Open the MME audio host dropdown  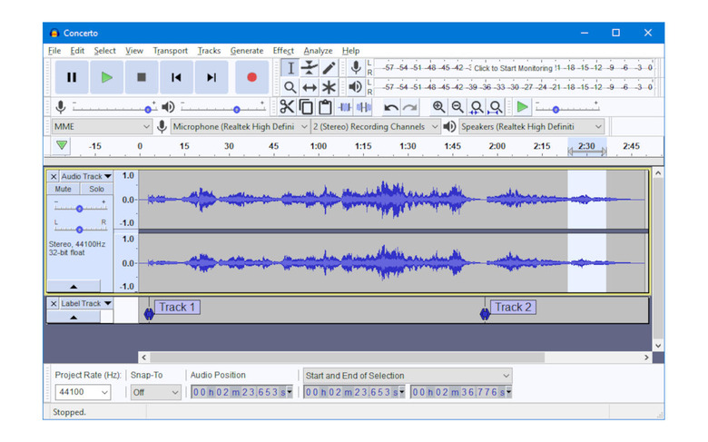101,127
